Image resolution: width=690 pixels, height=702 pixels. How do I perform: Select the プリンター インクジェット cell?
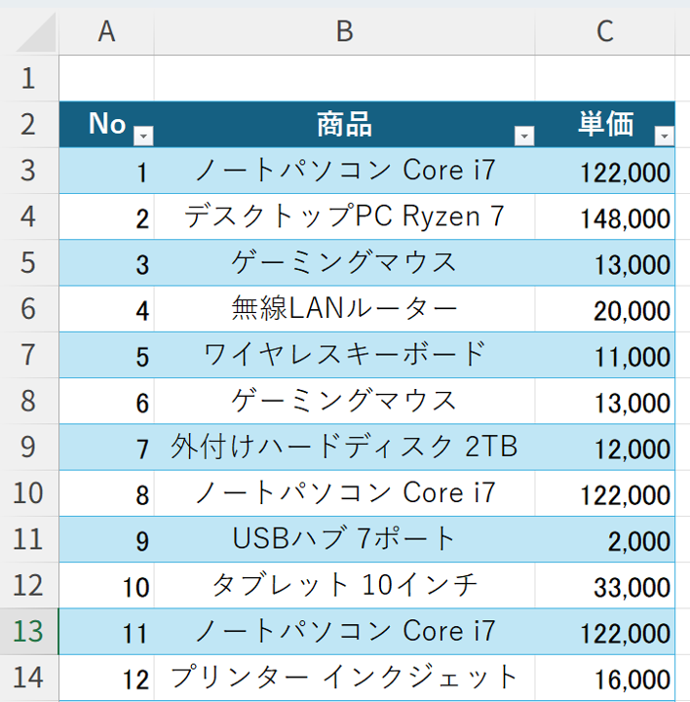click(344, 677)
